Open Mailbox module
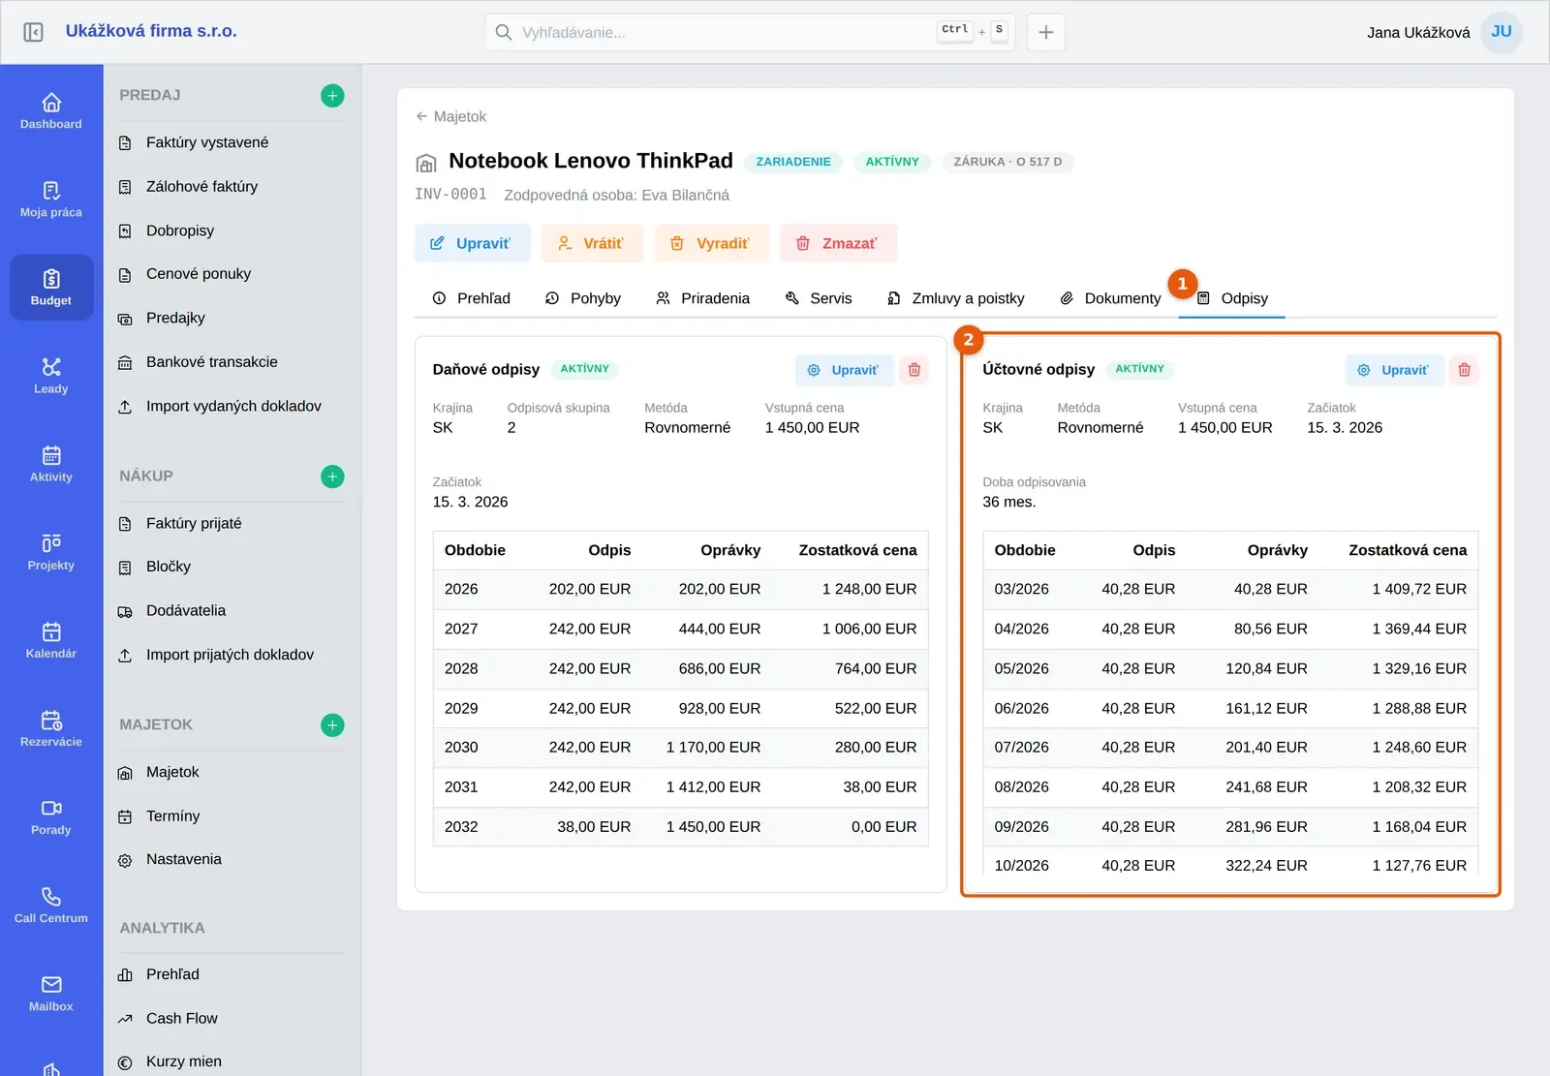Image resolution: width=1550 pixels, height=1076 pixels. tap(51, 993)
